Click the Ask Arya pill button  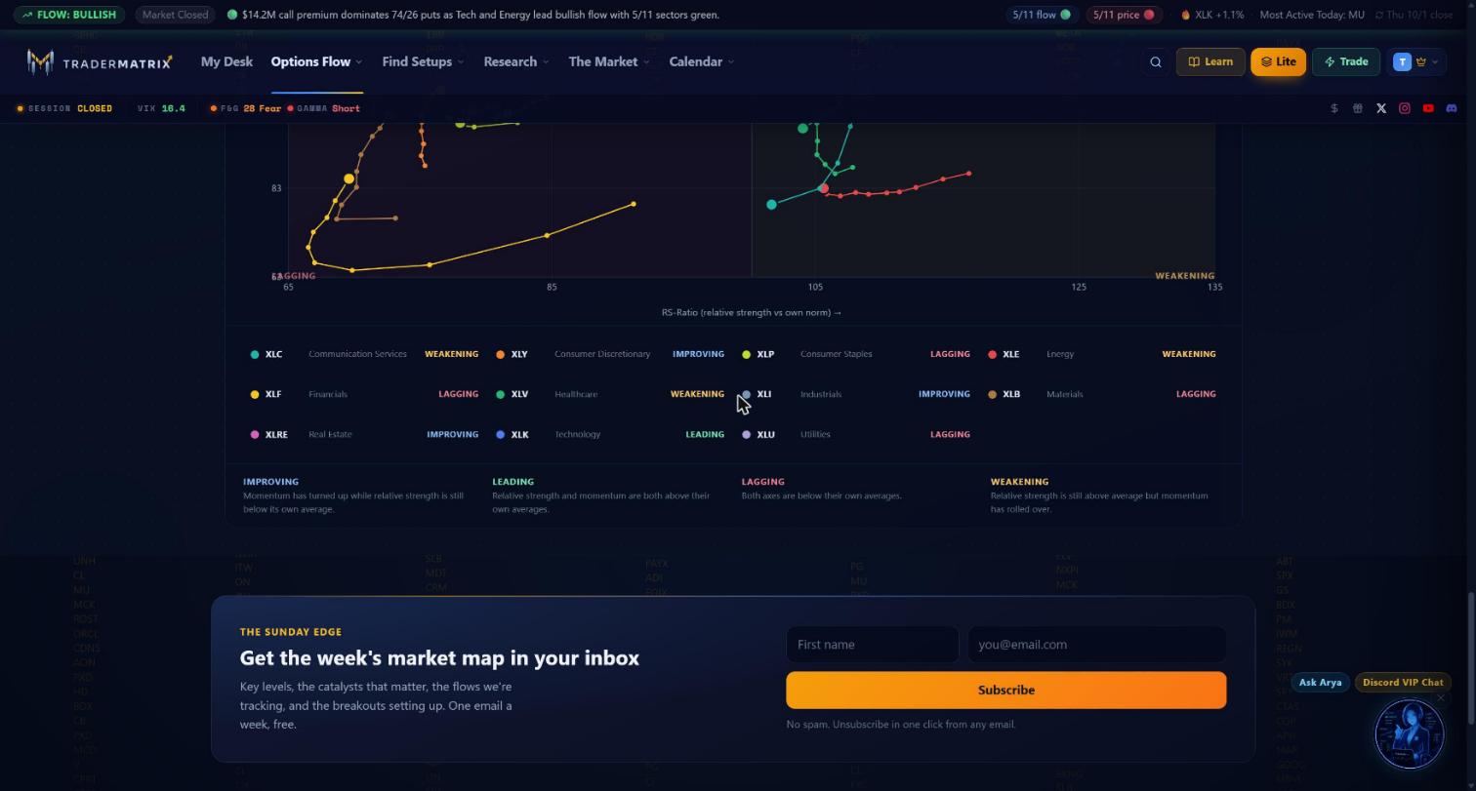click(1320, 683)
